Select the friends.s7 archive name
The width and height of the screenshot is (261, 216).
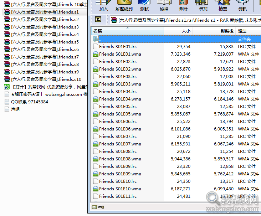tap(45, 57)
